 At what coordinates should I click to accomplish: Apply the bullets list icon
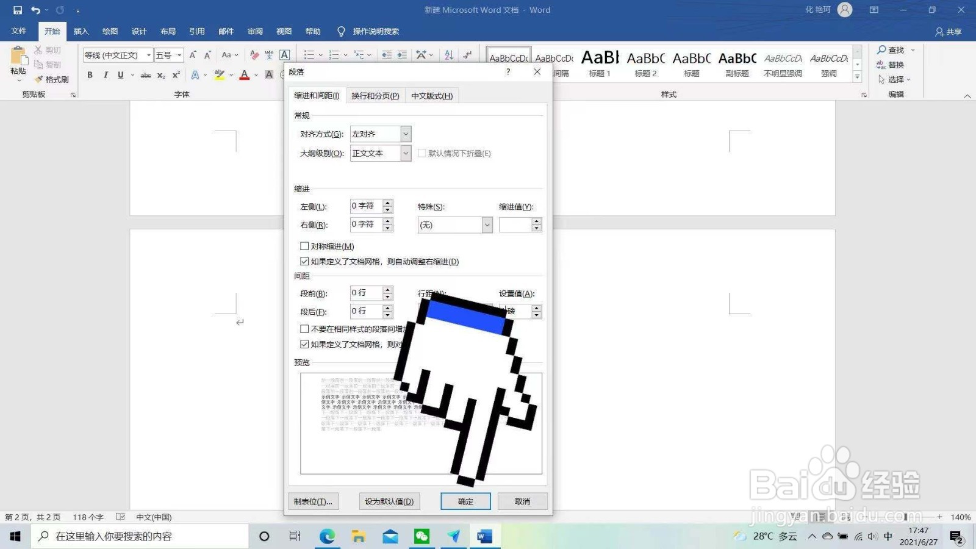click(x=309, y=55)
